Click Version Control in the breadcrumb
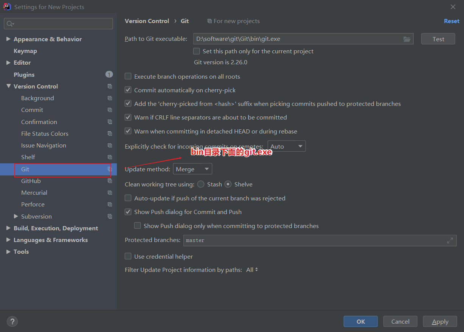The height and width of the screenshot is (332, 464). (x=147, y=21)
